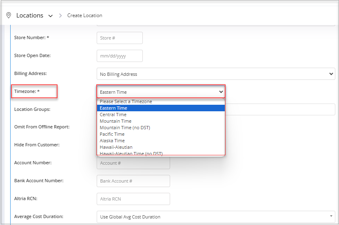Open the Timezone dropdown showing Eastern Time
This screenshot has width=339, height=225.
pyautogui.click(x=161, y=92)
